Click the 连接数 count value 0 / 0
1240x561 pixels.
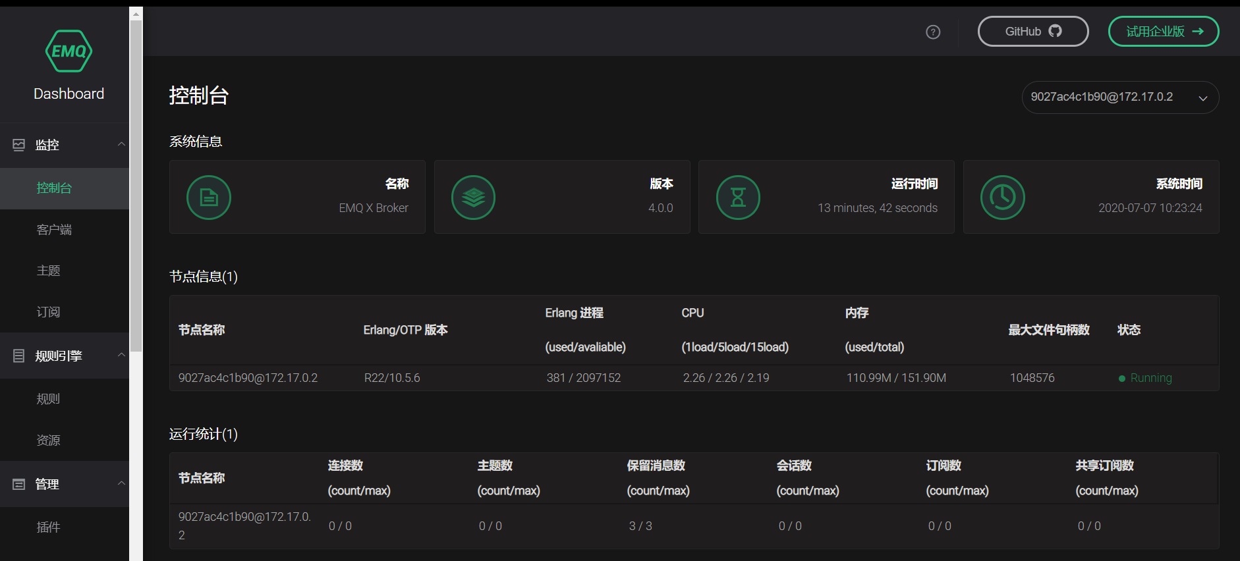pyautogui.click(x=340, y=526)
